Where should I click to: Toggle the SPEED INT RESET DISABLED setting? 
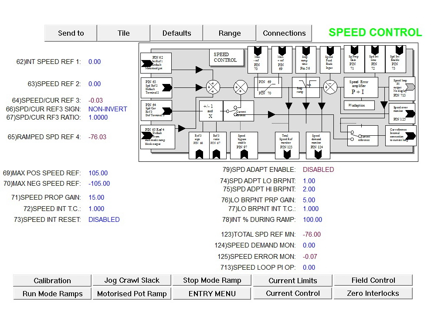pyautogui.click(x=104, y=220)
